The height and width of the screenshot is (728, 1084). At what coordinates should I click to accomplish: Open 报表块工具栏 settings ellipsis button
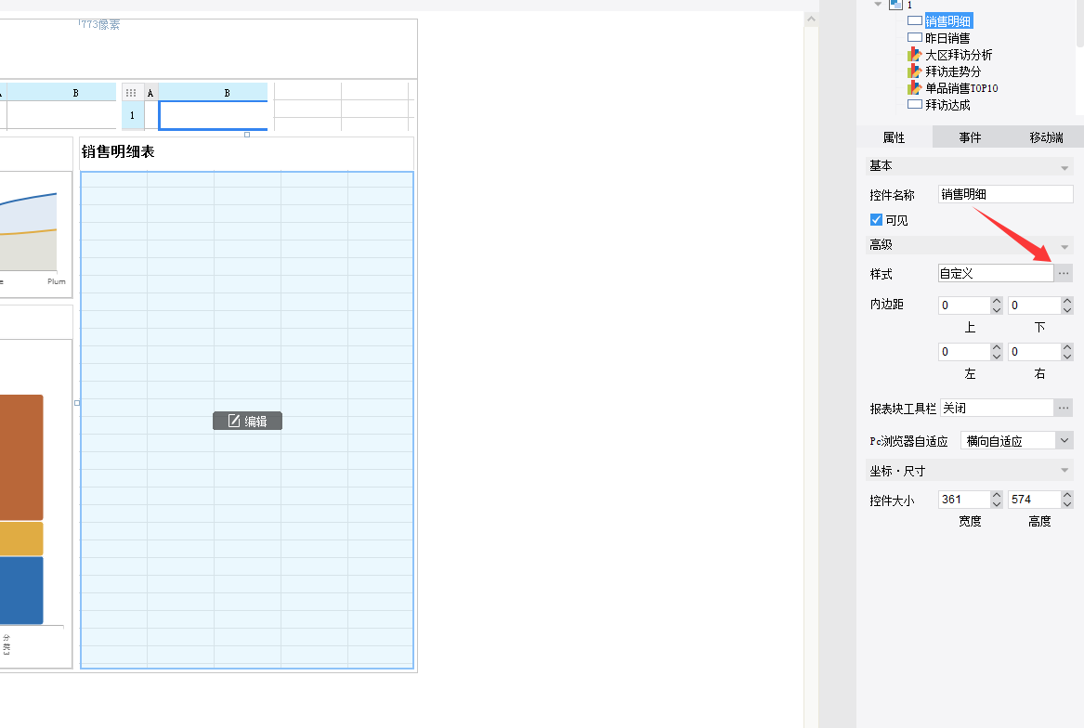coord(1064,408)
